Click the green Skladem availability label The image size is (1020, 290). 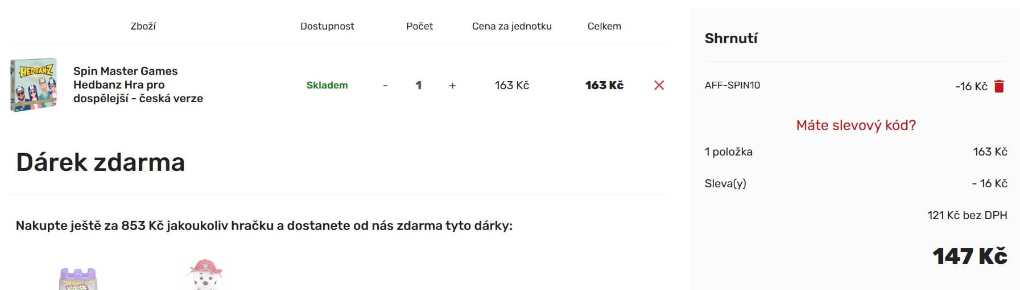pyautogui.click(x=327, y=85)
